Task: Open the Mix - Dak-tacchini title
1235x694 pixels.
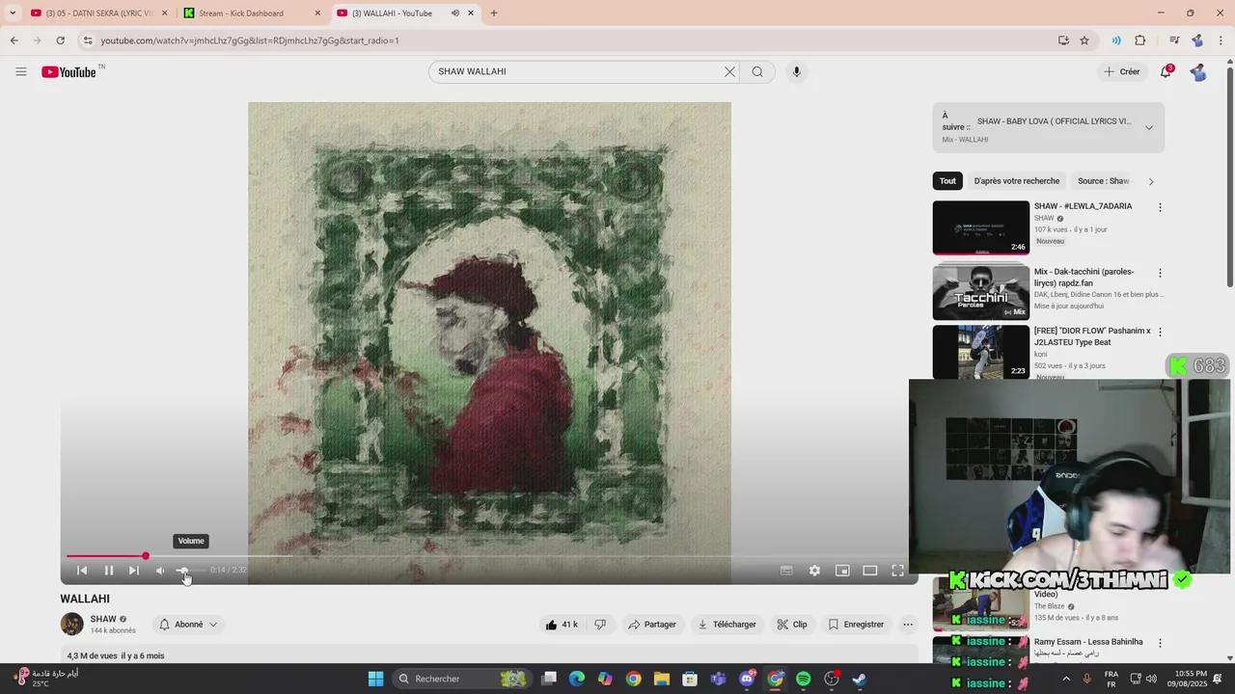Action: point(1084,278)
